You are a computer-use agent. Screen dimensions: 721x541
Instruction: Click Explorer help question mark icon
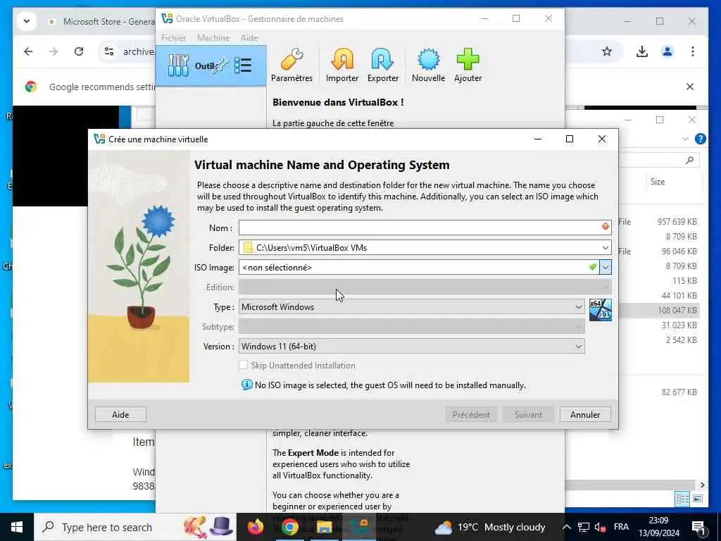coord(701,139)
